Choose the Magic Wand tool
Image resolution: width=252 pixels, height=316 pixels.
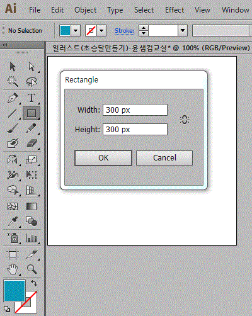point(13,82)
